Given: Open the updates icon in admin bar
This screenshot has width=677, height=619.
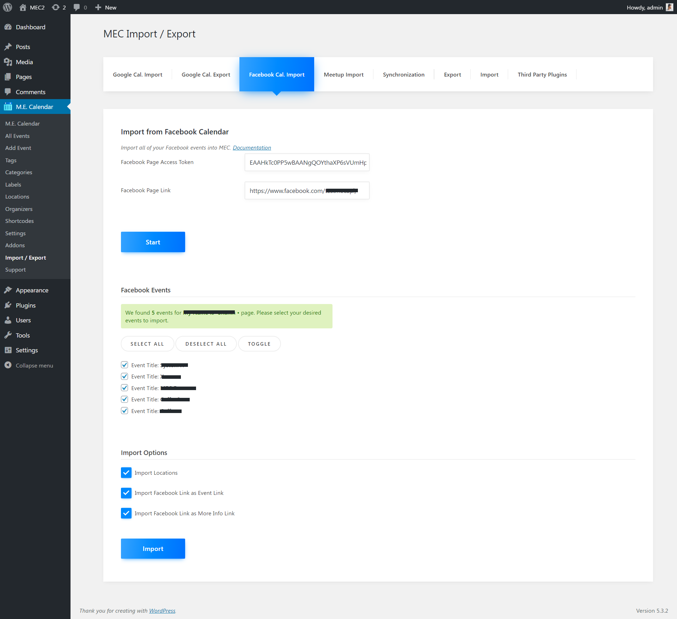Looking at the screenshot, I should pyautogui.click(x=56, y=7).
